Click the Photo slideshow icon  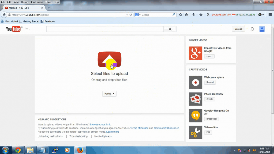click(x=196, y=99)
